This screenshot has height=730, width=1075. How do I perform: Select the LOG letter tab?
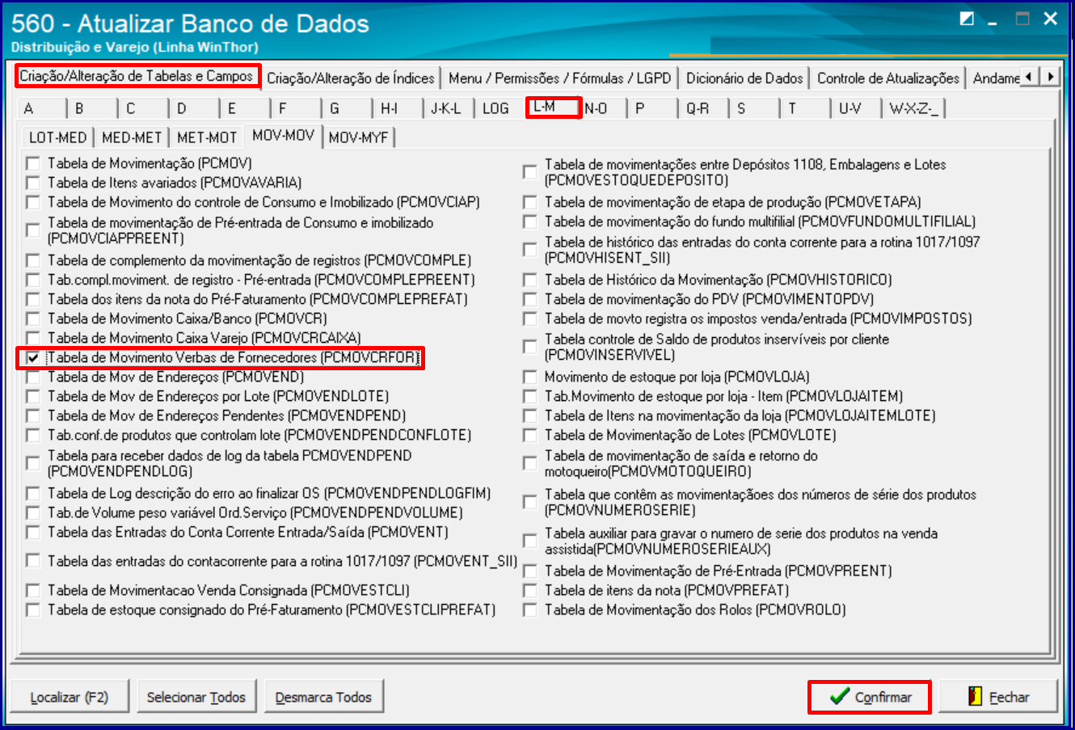coord(495,108)
